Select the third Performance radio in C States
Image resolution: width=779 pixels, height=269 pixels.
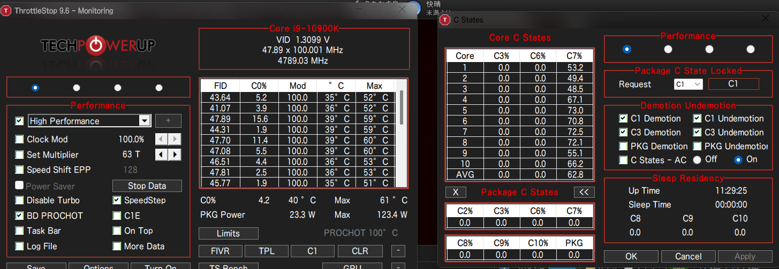tap(709, 49)
